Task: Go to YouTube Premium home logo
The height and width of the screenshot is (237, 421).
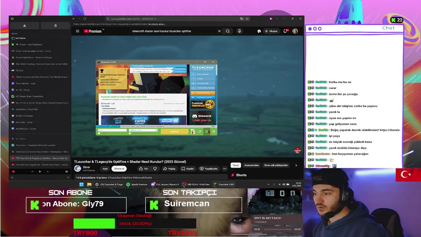Action: click(92, 31)
